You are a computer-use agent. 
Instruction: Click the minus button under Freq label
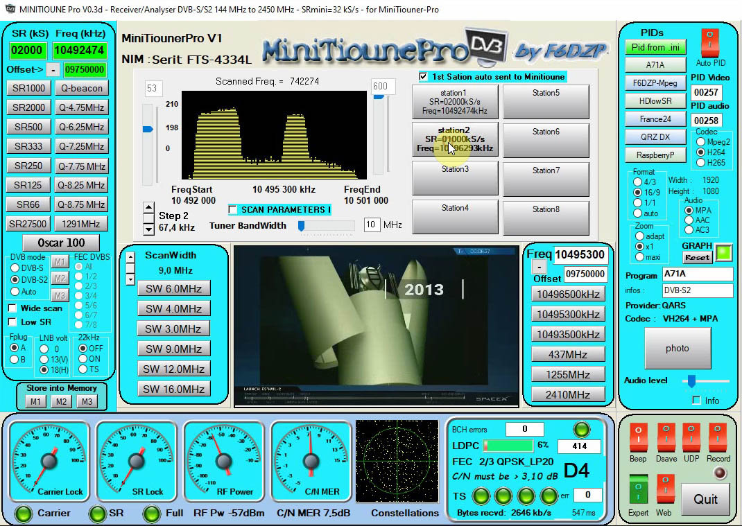539,268
